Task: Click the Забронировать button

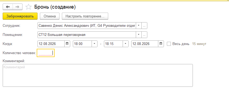Action: pos(20,16)
